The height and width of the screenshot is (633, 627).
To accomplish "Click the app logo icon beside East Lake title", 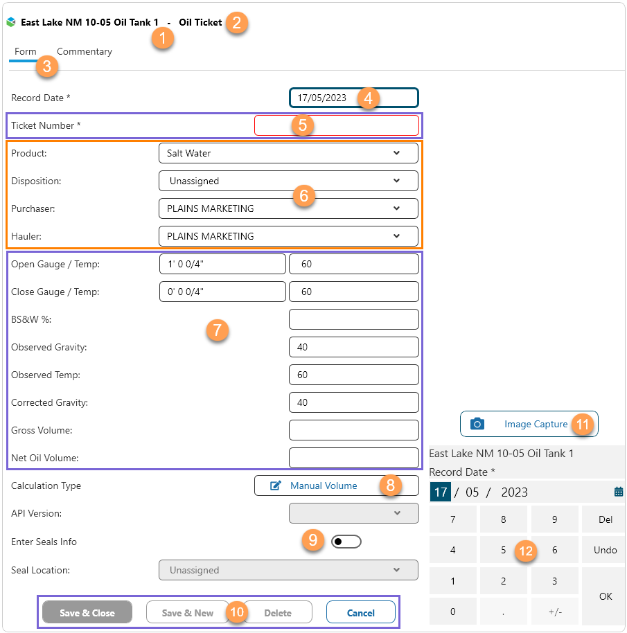I will point(10,22).
